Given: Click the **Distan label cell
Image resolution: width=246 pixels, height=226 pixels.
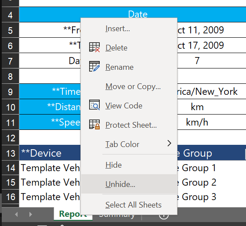Looking at the screenshot, I should click(50, 107).
